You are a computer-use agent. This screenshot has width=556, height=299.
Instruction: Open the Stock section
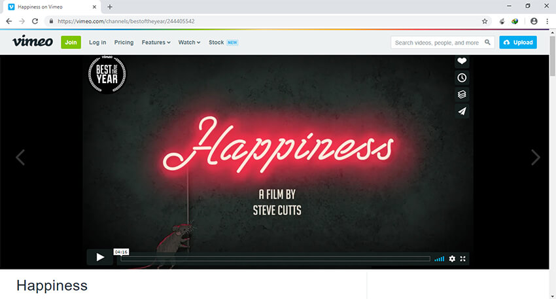click(216, 43)
